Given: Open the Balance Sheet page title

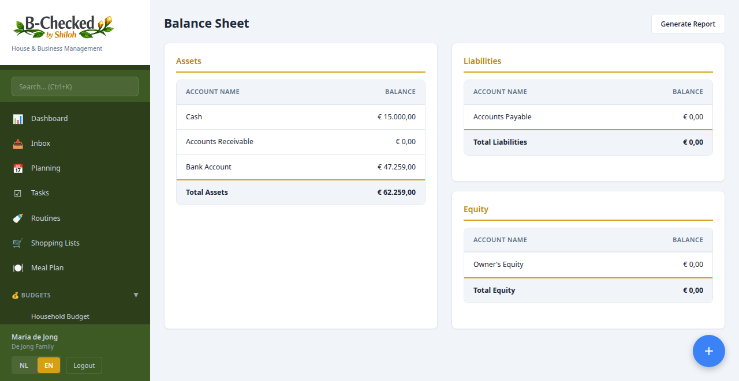Looking at the screenshot, I should coord(206,24).
